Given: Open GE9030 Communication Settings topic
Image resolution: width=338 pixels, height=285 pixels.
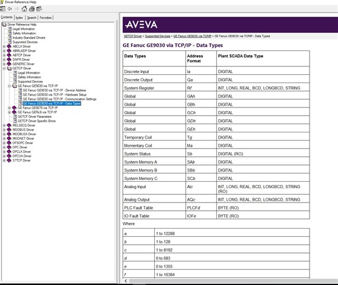Looking at the screenshot, I should [x=59, y=99].
